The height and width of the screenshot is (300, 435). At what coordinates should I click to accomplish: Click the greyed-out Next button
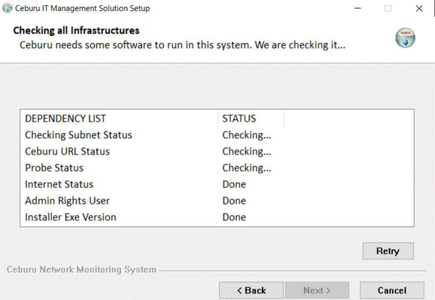(x=317, y=290)
